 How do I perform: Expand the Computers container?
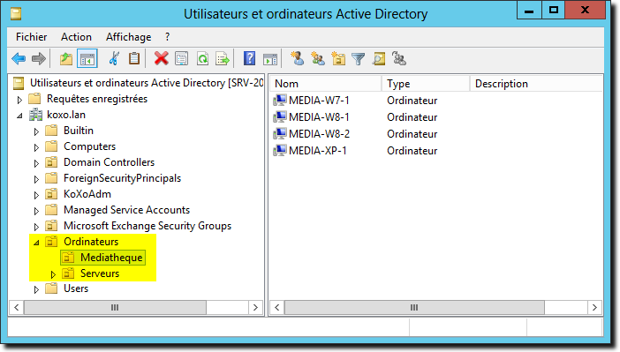point(36,147)
